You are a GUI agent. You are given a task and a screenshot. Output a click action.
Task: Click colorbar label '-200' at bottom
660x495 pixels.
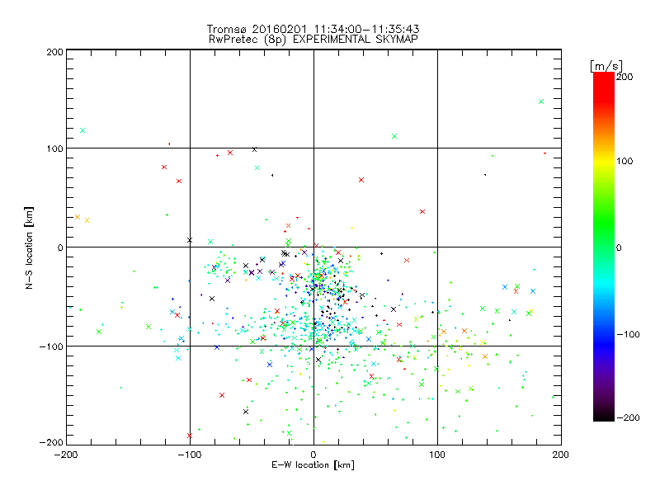click(628, 417)
